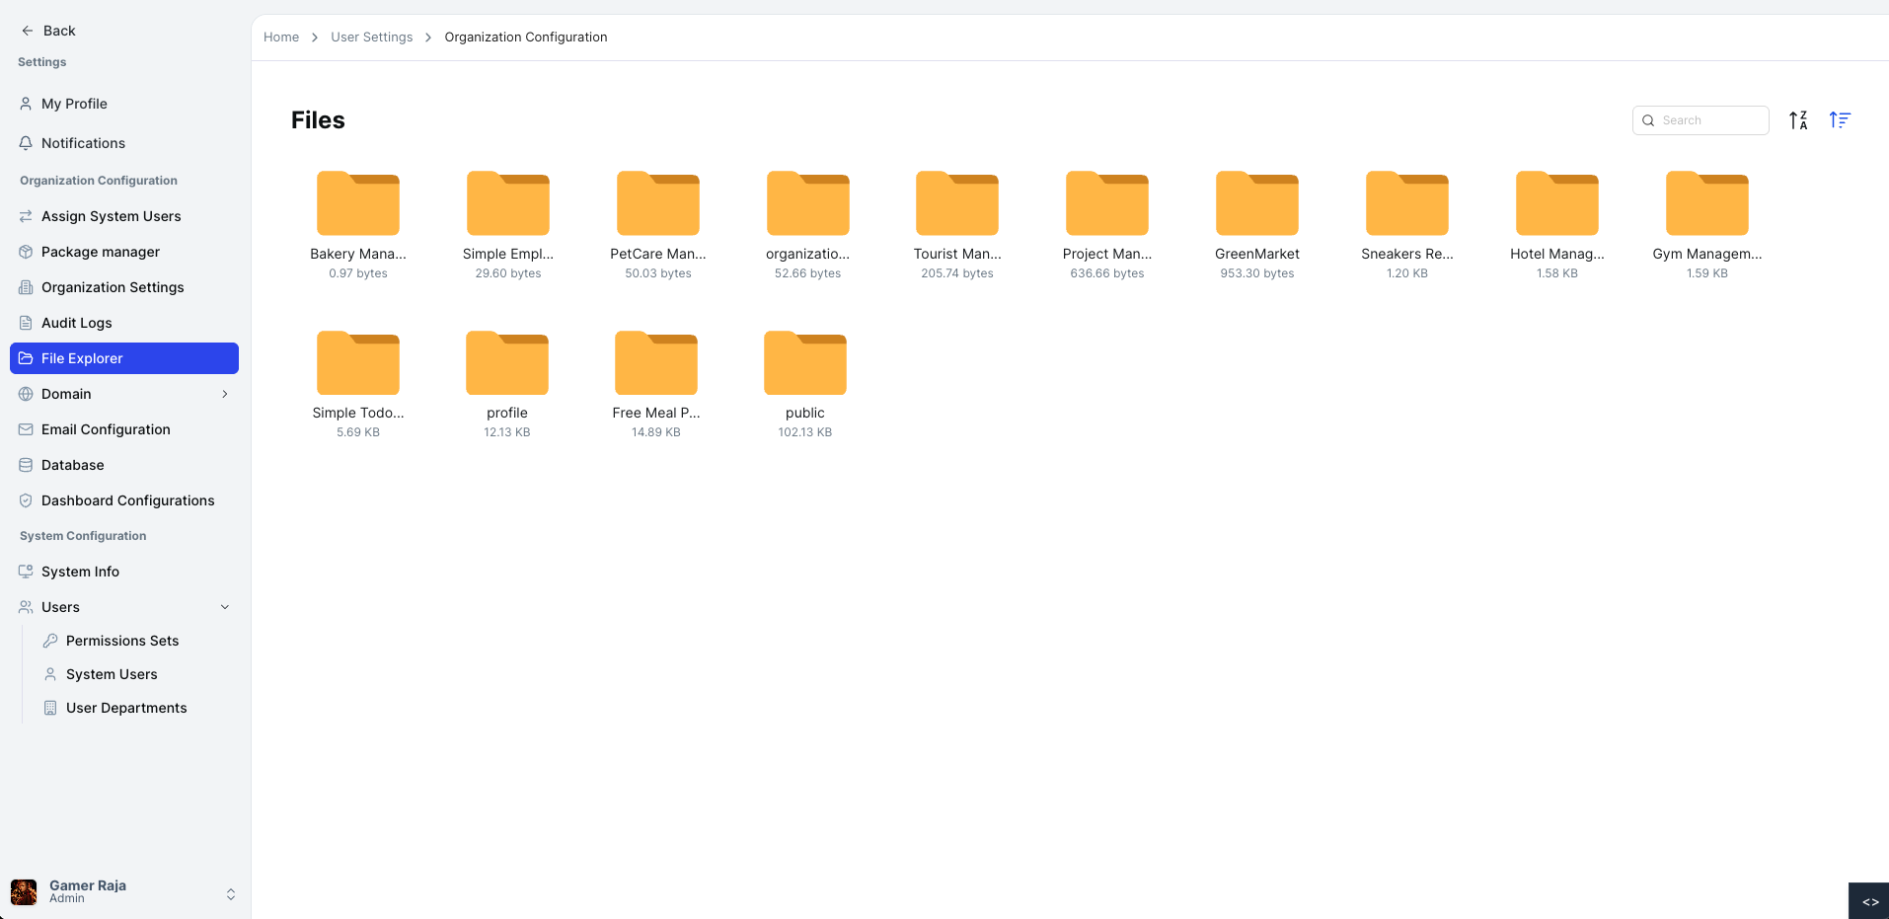Open the public folder
The image size is (1889, 919).
(x=805, y=362)
